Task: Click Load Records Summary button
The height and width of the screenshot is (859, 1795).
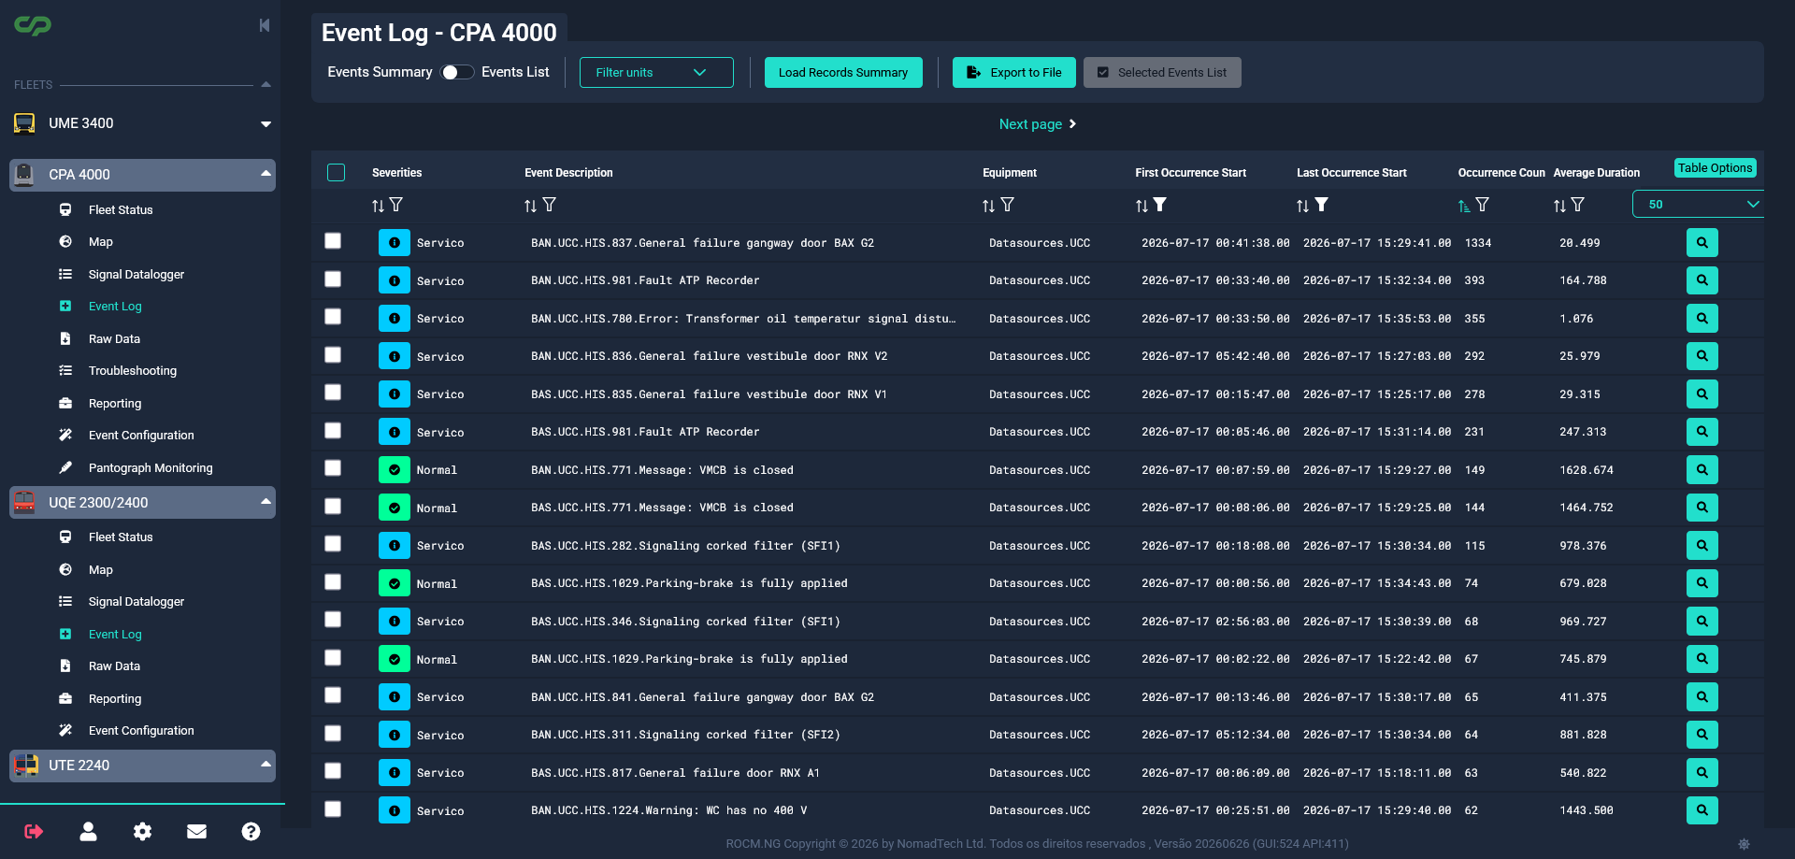Action: 843,72
